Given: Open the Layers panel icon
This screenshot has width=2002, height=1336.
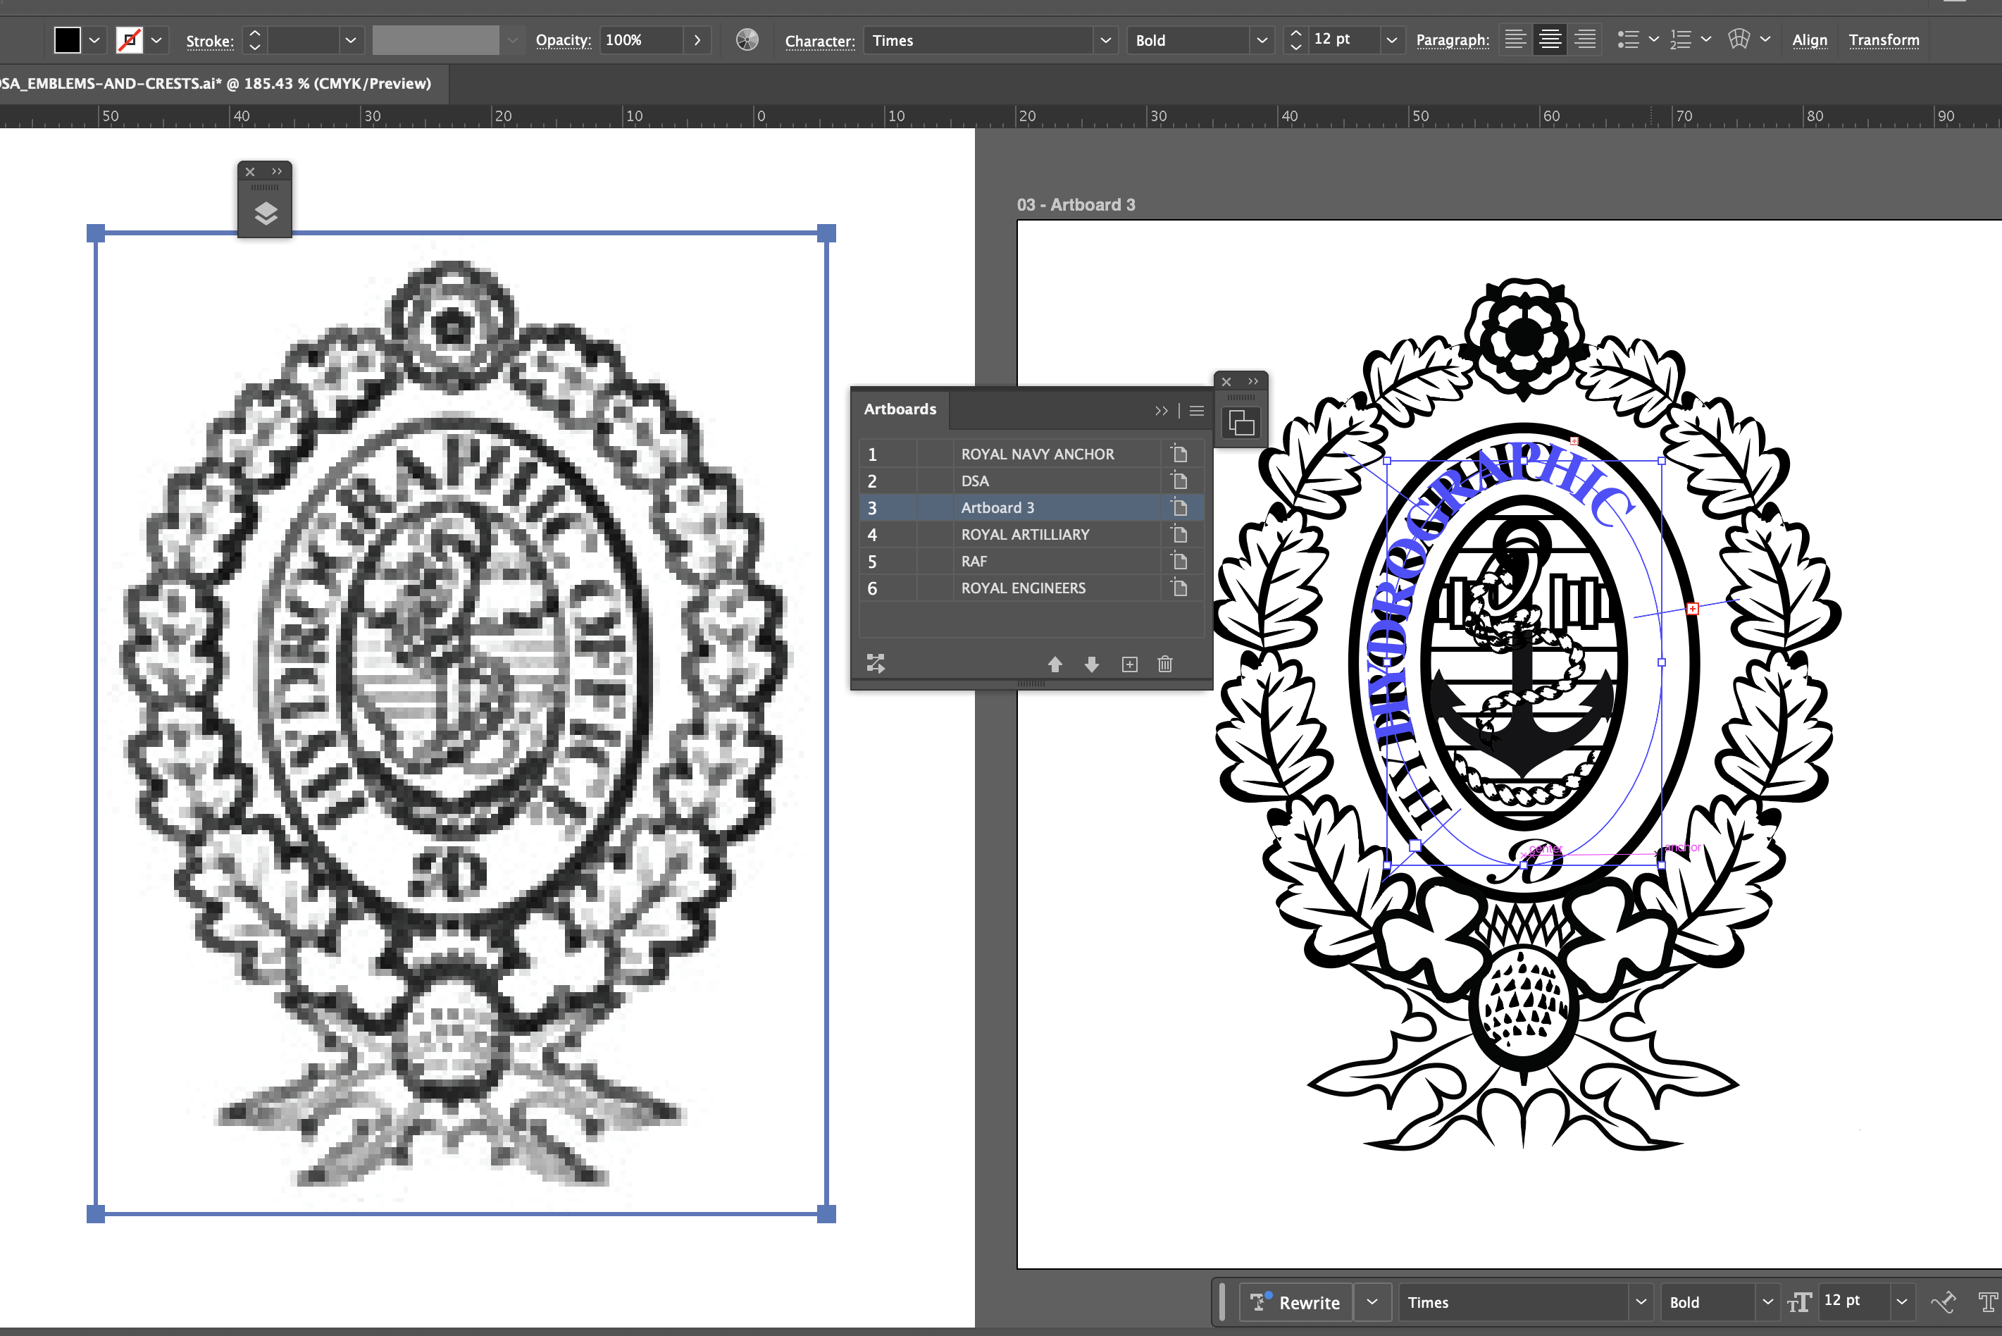Looking at the screenshot, I should (266, 213).
